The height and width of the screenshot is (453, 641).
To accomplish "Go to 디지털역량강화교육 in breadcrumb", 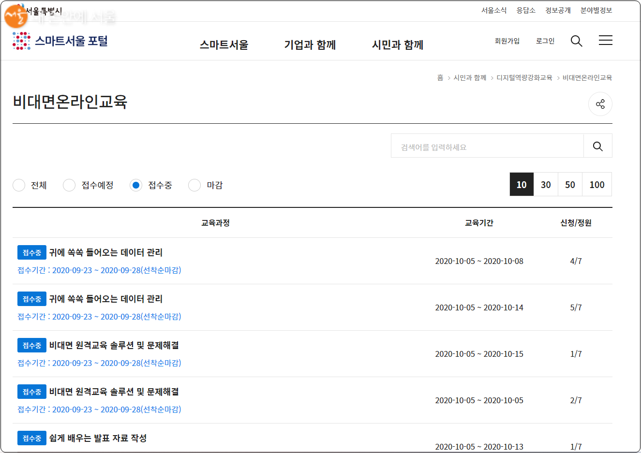I will (524, 78).
